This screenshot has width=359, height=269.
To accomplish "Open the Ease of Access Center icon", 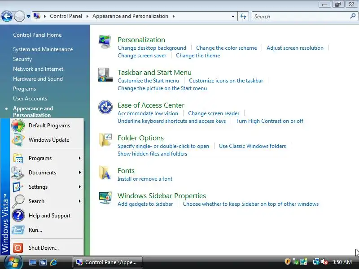I will 105,107.
